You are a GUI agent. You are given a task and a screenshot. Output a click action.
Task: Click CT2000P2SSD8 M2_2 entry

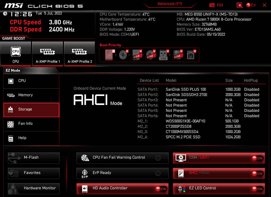click(x=179, y=126)
